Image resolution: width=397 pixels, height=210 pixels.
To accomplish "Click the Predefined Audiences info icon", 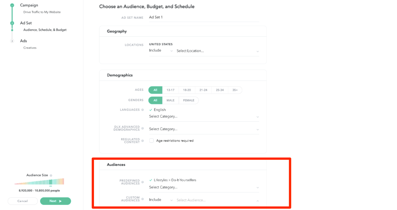I will pos(142,182).
